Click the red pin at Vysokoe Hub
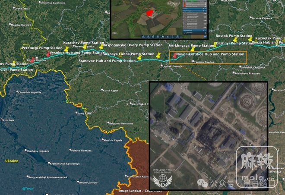 [x=48, y=54]
